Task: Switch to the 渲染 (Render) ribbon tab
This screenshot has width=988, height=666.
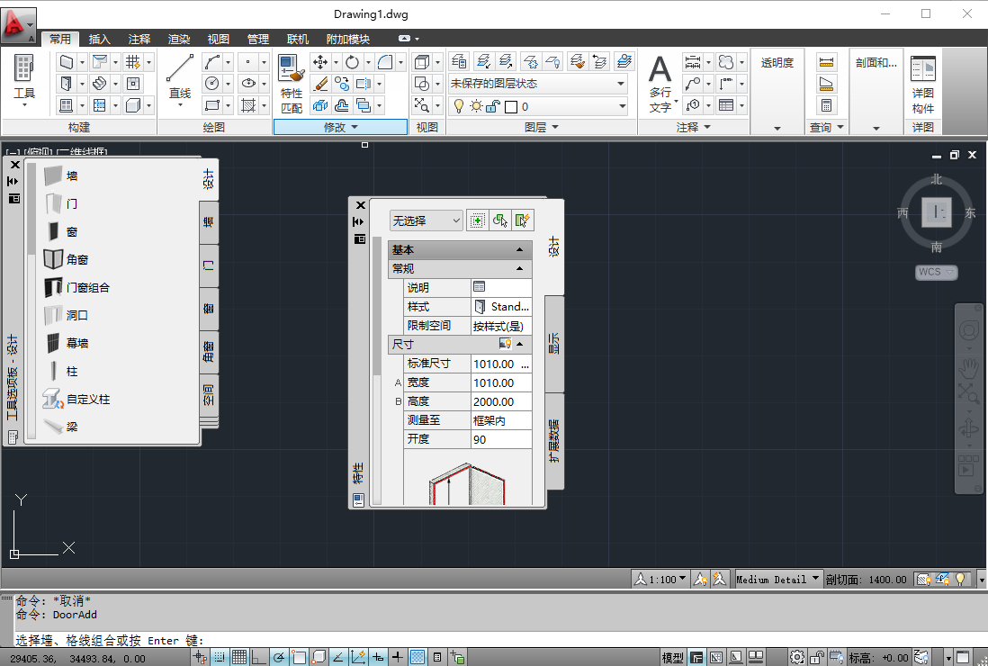Action: click(177, 39)
